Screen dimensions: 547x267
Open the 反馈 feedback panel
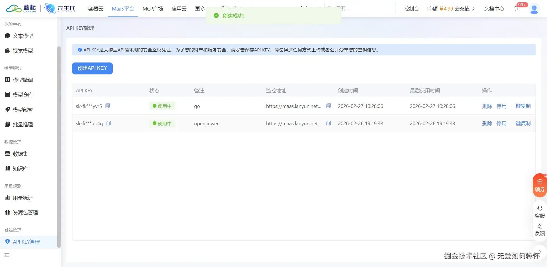540,230
